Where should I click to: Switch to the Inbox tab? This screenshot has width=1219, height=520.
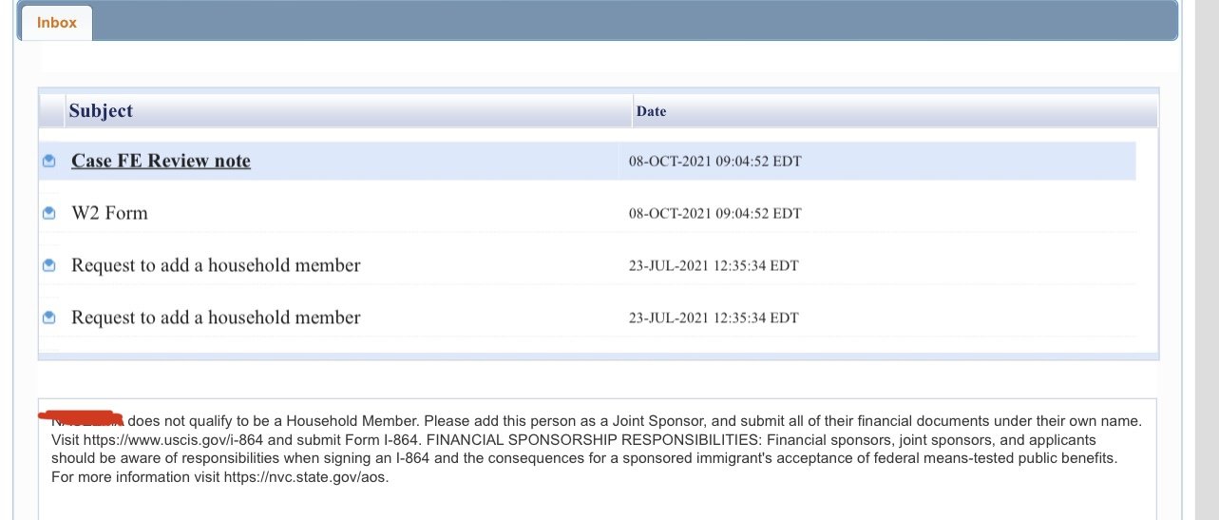click(57, 22)
